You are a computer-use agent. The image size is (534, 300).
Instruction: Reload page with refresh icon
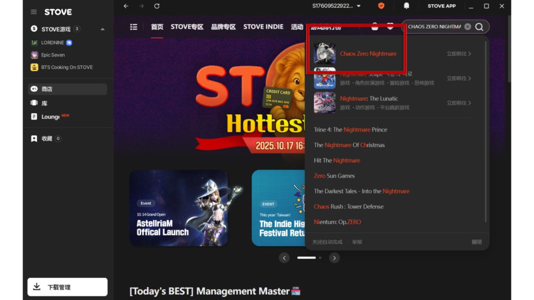[157, 6]
